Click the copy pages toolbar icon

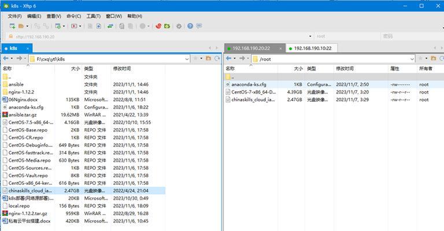click(x=122, y=26)
